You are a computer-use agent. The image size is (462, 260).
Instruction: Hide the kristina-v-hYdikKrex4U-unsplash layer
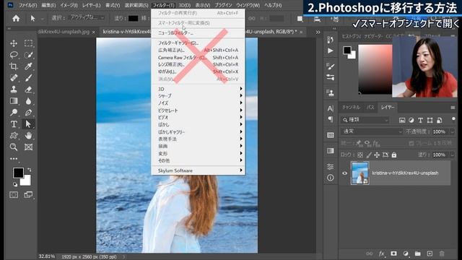(345, 173)
